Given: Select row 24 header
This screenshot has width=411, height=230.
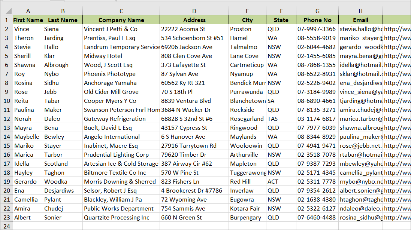Looking at the screenshot, I should point(6,226).
